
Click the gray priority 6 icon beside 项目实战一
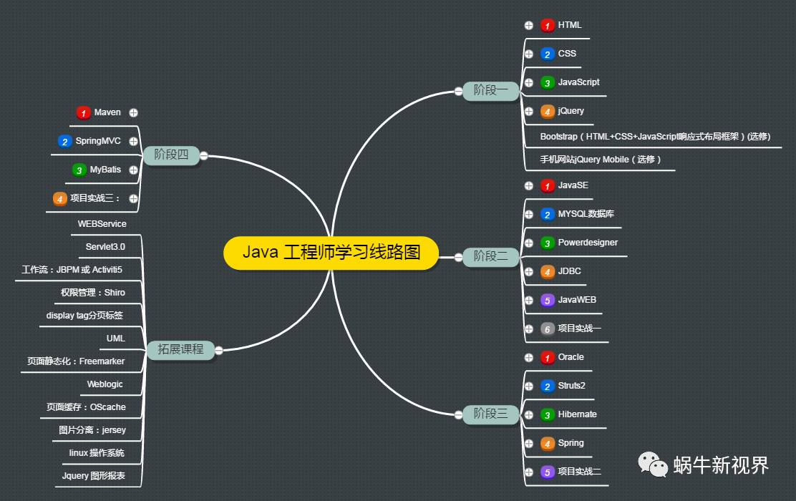click(547, 329)
